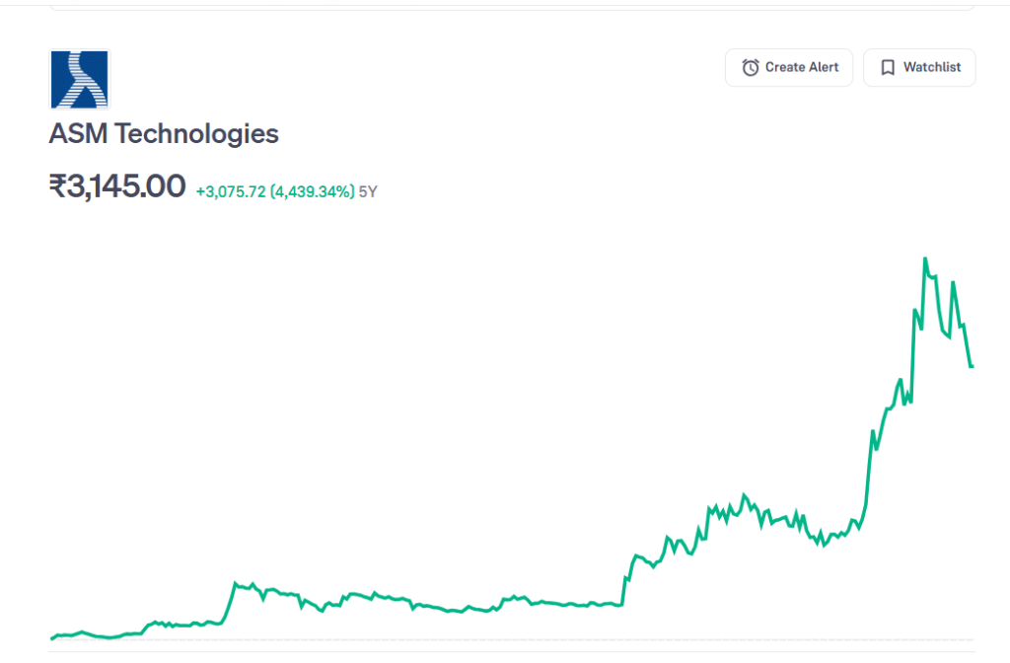1010x663 pixels.
Task: Click the chart's mid-height peak before the final rally
Action: coord(744,494)
